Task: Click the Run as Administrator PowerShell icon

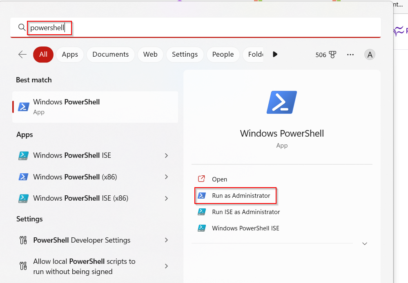Action: click(x=202, y=195)
